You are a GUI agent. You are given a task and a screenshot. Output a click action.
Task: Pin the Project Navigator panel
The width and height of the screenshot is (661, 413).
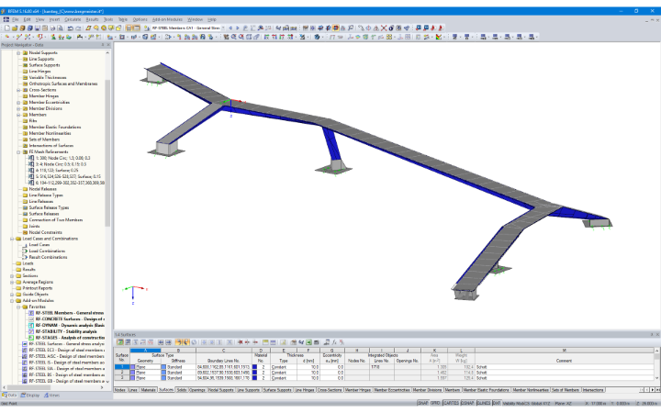point(103,45)
